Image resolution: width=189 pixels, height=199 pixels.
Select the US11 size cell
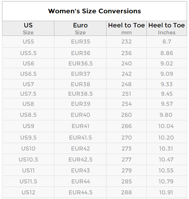28,170
